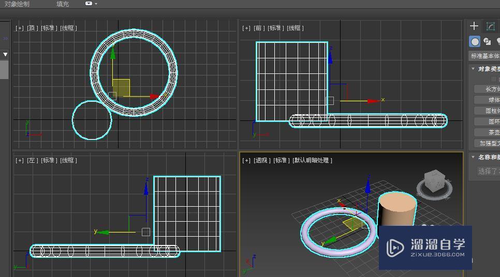Toggle the checkbox under 对象类型 rollout

pos(494,79)
